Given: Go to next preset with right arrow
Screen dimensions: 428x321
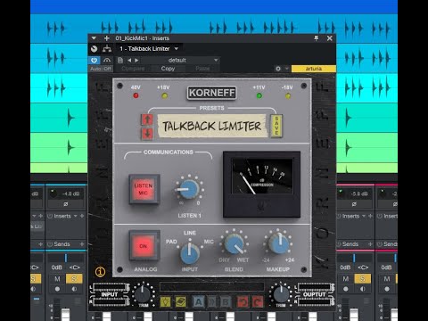Looking at the screenshot, I should tap(136, 61).
